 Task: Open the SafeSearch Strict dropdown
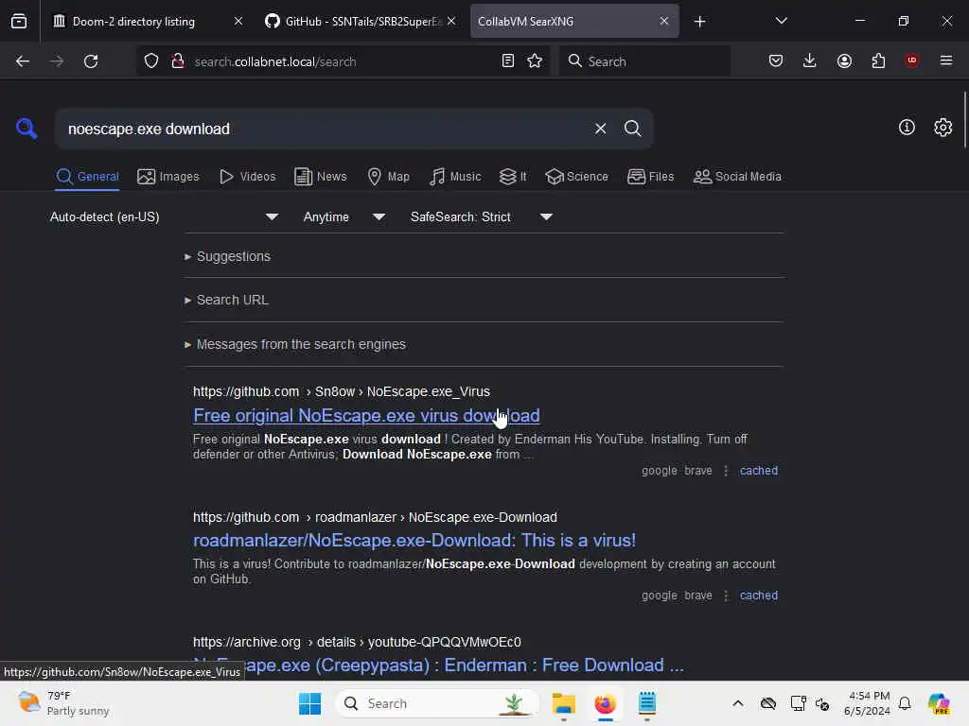(x=482, y=216)
